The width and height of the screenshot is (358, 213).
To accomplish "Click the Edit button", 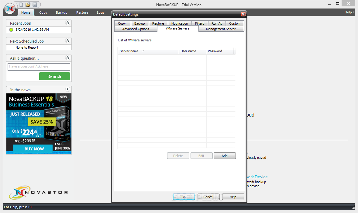I will 201,155.
